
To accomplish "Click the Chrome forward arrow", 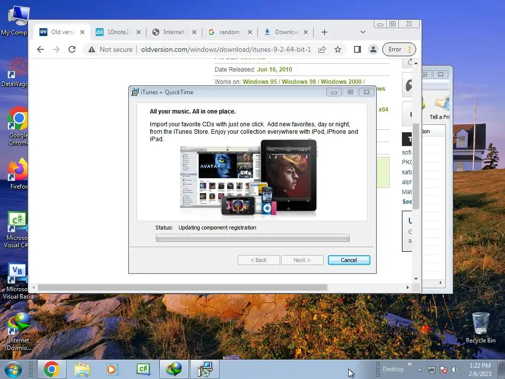I will tap(56, 49).
